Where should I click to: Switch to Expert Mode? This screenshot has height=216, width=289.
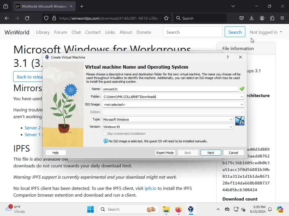click(x=165, y=153)
